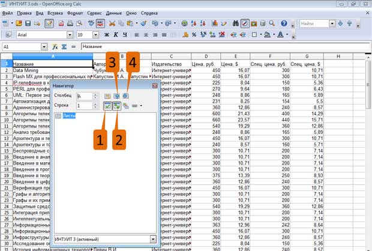Insert a hyperlink
This screenshot has width=372, height=251.
click(x=184, y=23)
